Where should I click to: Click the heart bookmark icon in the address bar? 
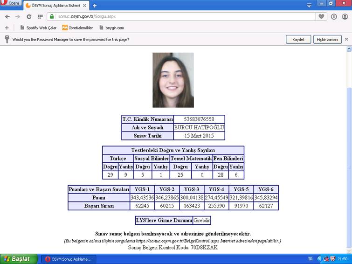click(x=322, y=16)
